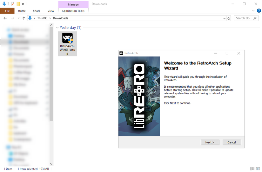Minimize the RetroArch setup window
The width and height of the screenshot is (262, 172).
pyautogui.click(x=216, y=53)
